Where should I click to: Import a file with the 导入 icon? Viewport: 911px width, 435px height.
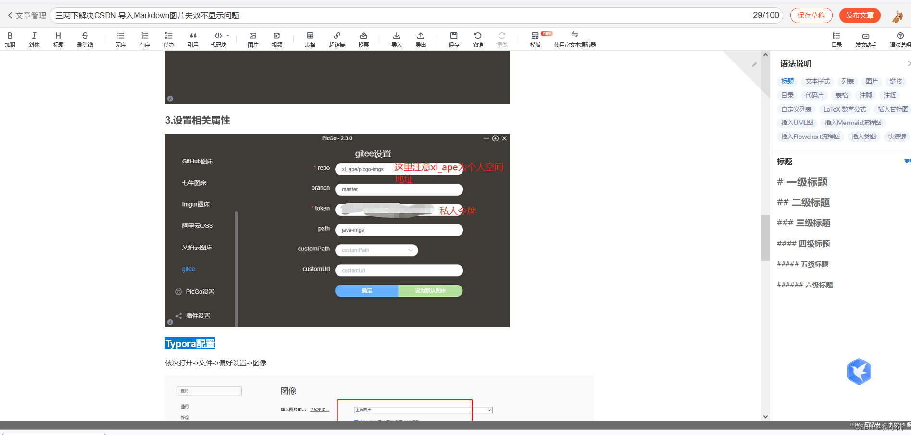397,39
